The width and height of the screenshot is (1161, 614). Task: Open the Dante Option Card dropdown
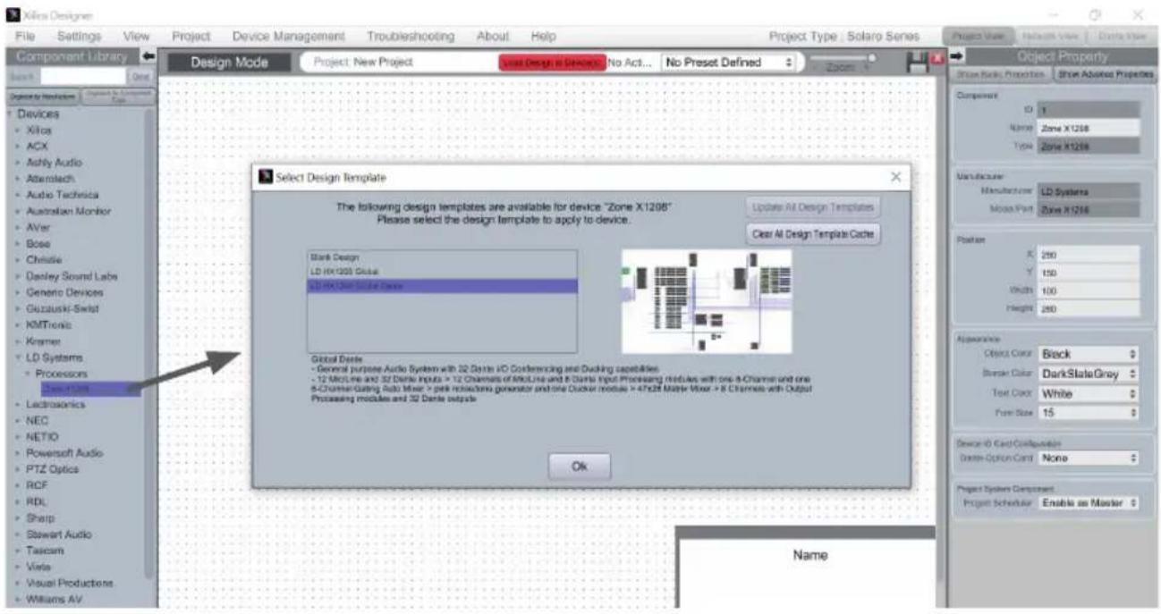pyautogui.click(x=1089, y=458)
